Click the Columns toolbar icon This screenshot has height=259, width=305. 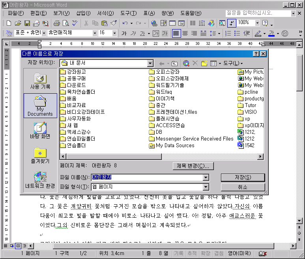pos(193,23)
